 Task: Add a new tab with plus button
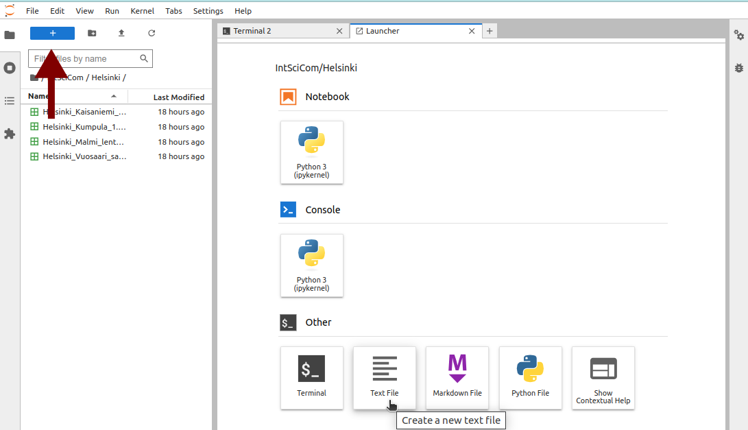click(490, 31)
